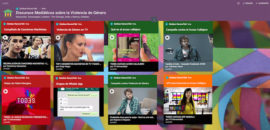Play the Qué es el acoso callejero video
The image size is (270, 130).
(112, 38)
